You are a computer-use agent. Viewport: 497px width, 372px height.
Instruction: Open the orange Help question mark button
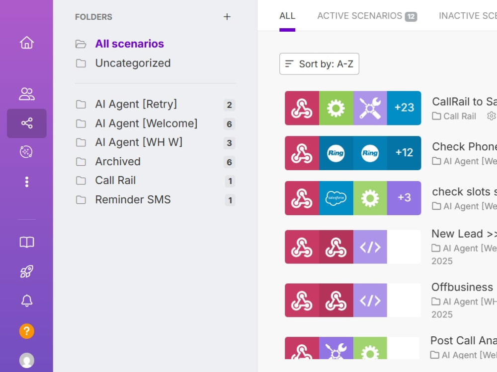27,331
